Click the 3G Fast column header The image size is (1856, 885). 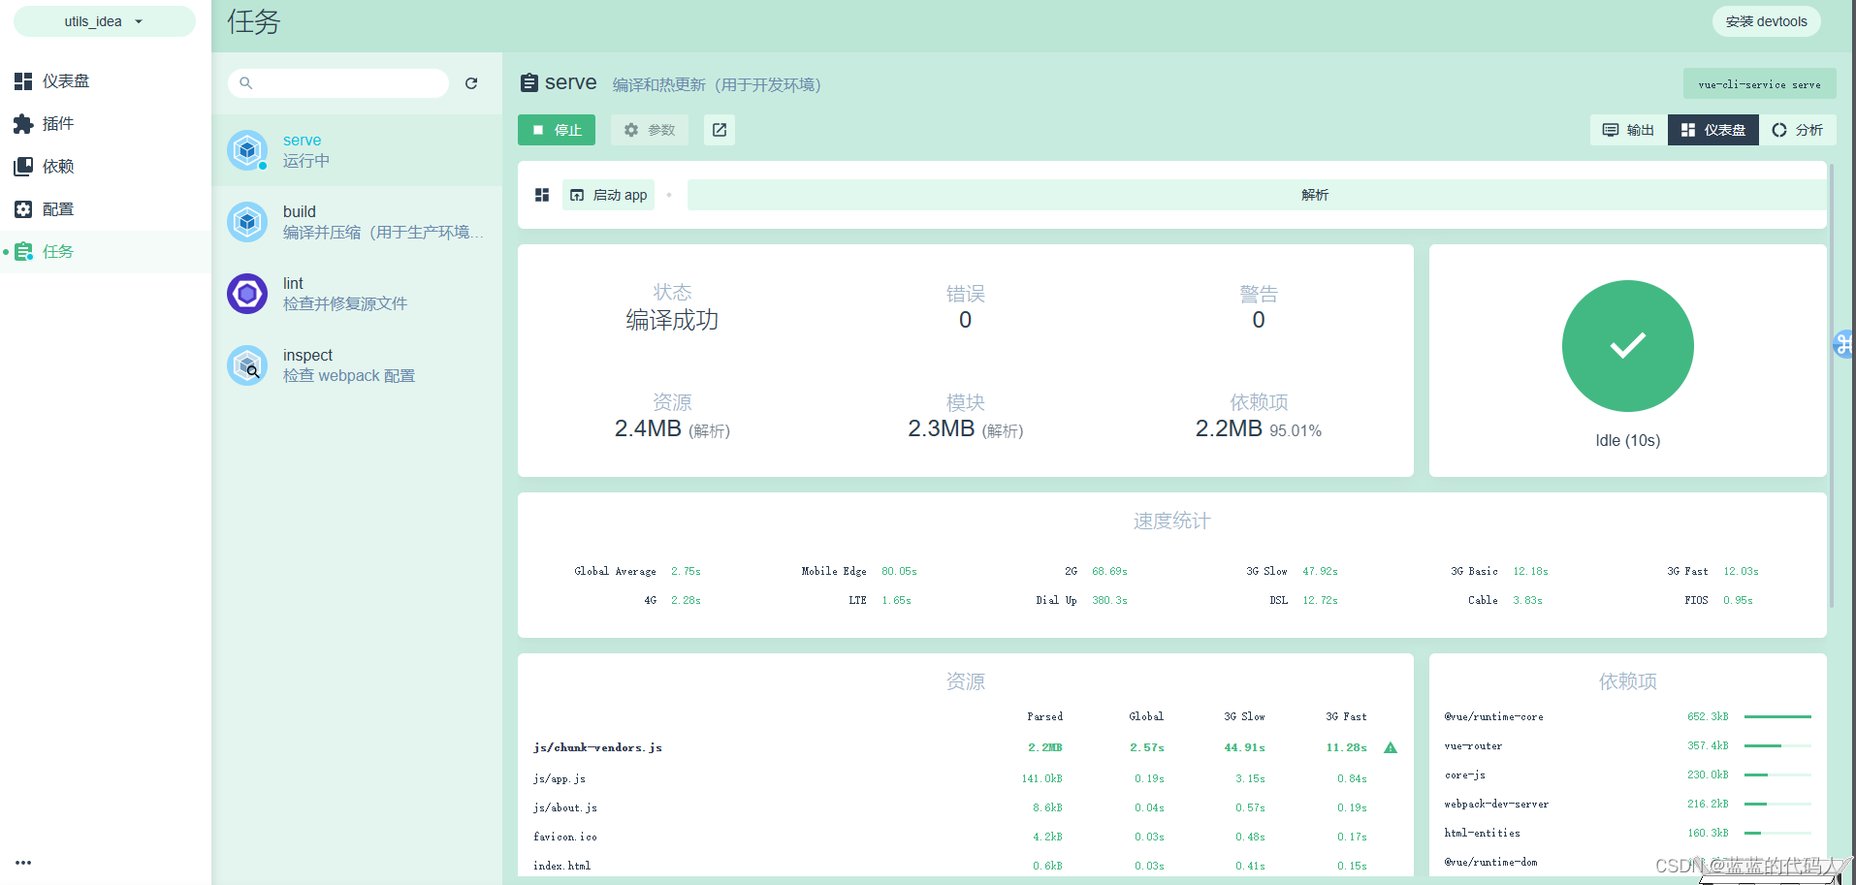pos(1346,716)
